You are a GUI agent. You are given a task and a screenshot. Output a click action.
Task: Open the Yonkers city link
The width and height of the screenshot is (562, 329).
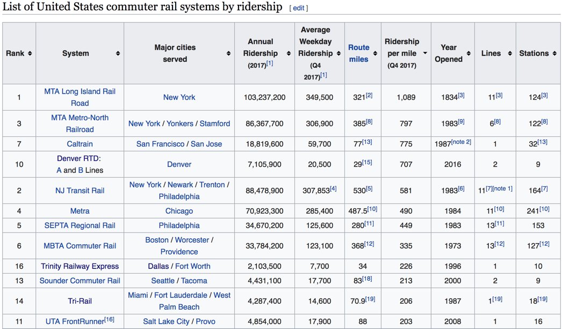pos(180,123)
